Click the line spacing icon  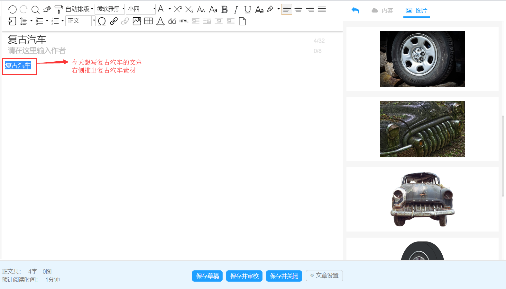pyautogui.click(x=23, y=21)
